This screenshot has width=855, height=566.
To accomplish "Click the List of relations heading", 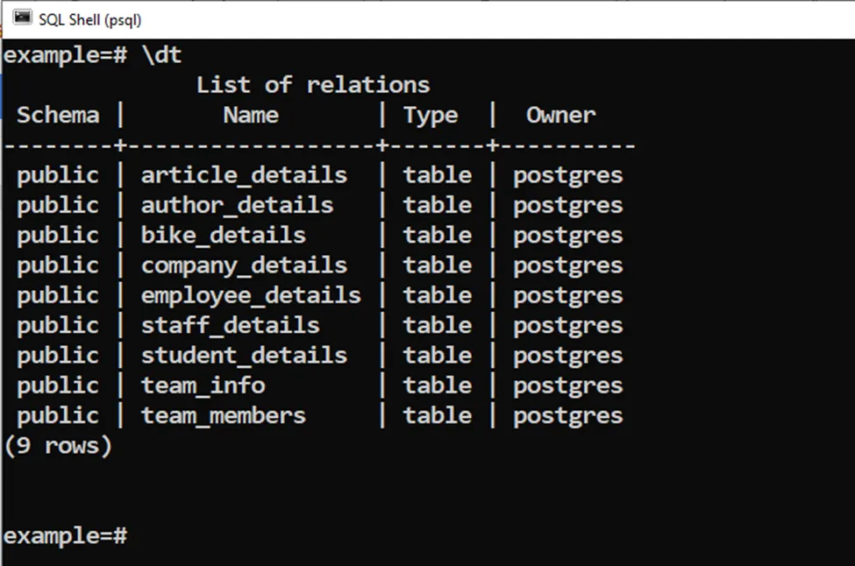I will point(312,85).
